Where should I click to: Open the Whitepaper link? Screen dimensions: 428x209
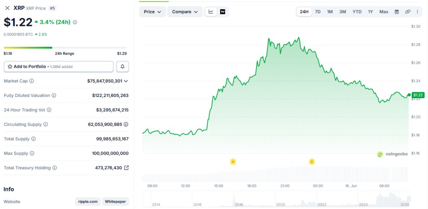point(115,201)
